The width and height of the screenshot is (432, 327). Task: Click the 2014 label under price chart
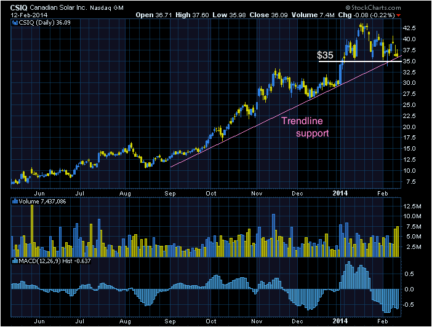340,193
